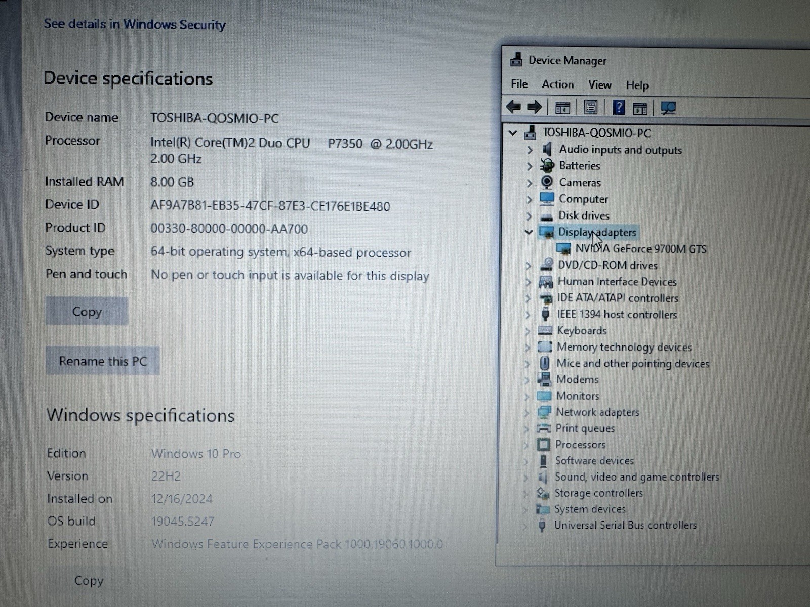Click the Product ID value 00330-80000-00000-AA700
This screenshot has height=607, width=810.
point(229,229)
